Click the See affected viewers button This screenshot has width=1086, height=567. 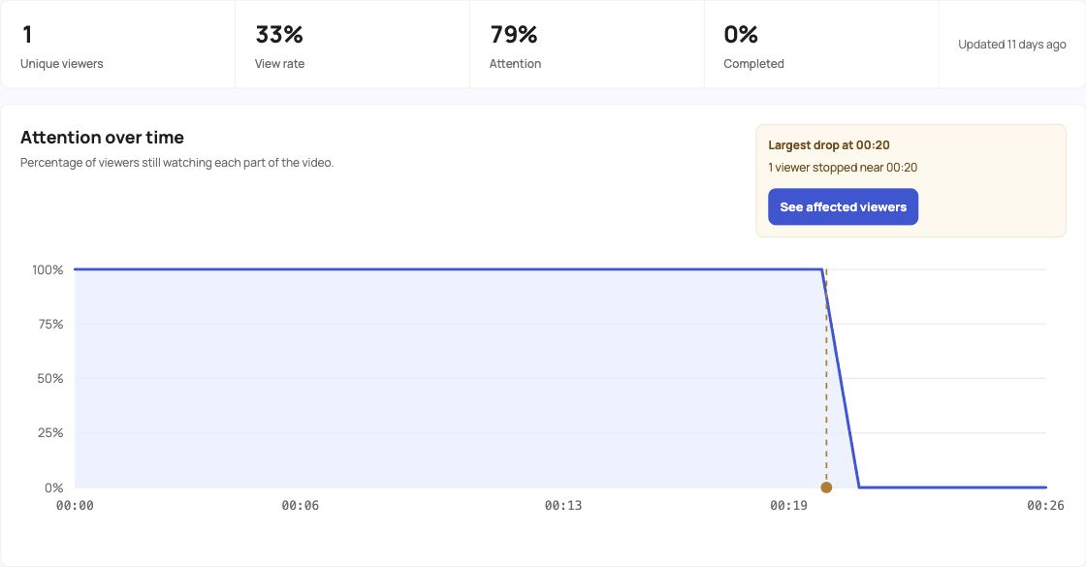pos(843,207)
